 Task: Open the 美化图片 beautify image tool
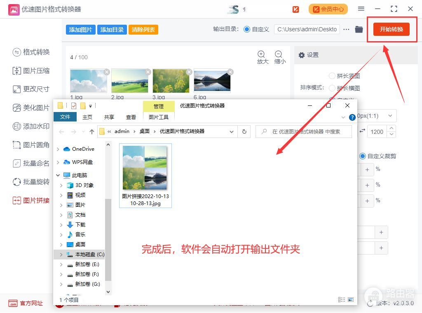click(31, 108)
